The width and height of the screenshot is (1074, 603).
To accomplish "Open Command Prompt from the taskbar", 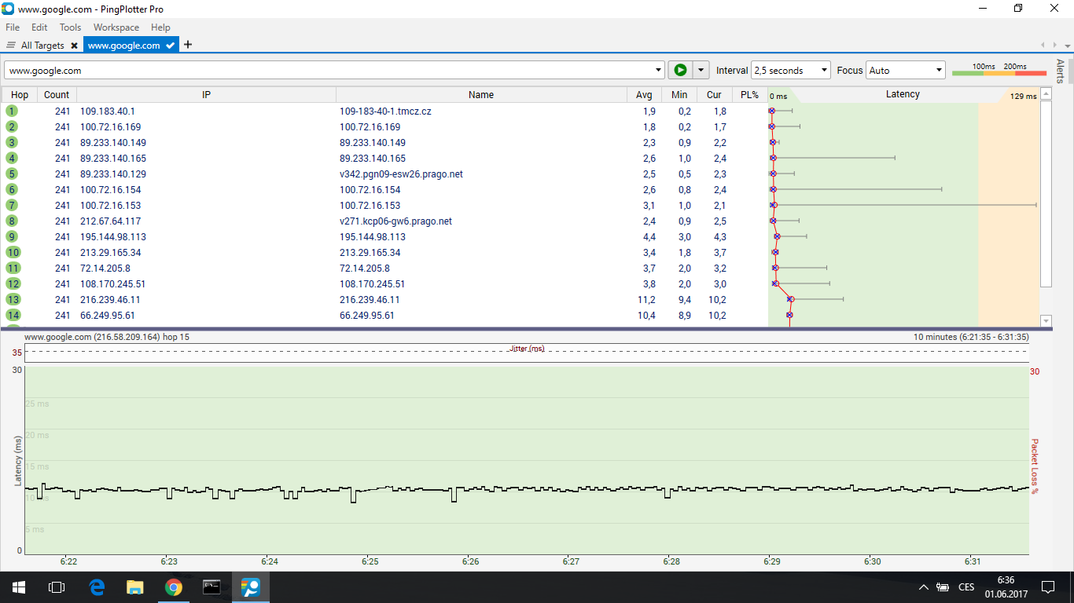I will [x=211, y=587].
